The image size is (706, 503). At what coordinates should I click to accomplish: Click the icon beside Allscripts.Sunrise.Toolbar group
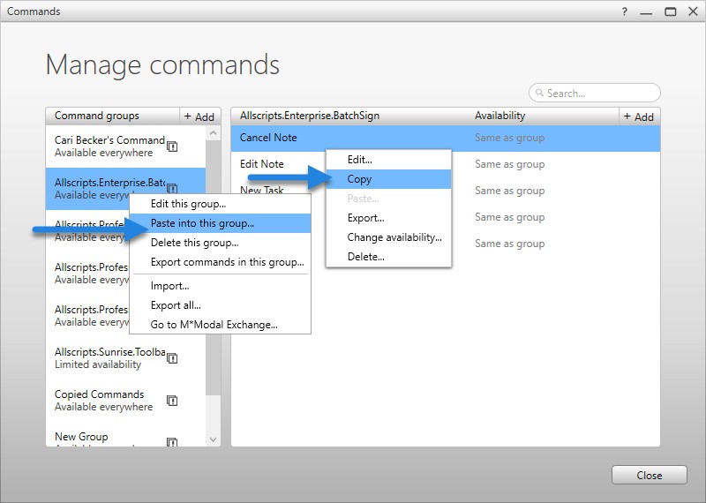pyautogui.click(x=173, y=358)
